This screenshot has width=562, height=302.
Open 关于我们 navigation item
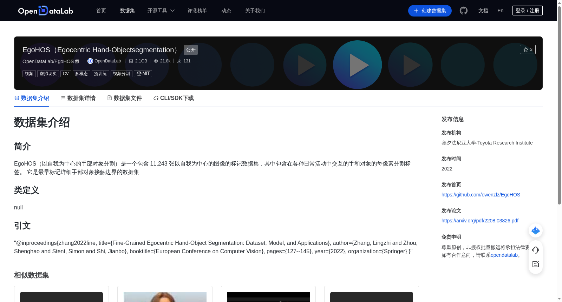coord(255,11)
